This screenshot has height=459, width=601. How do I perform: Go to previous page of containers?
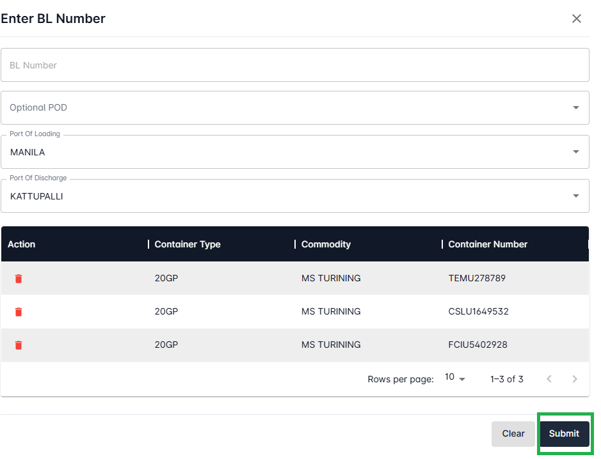click(x=549, y=379)
